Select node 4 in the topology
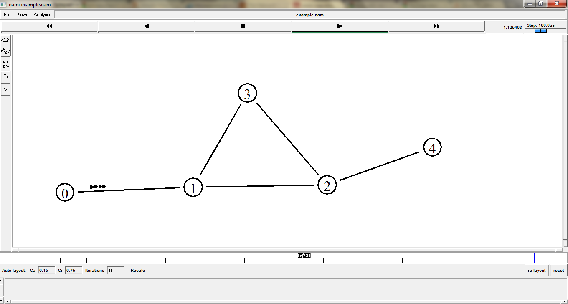Image resolution: width=568 pixels, height=304 pixels. tap(432, 147)
